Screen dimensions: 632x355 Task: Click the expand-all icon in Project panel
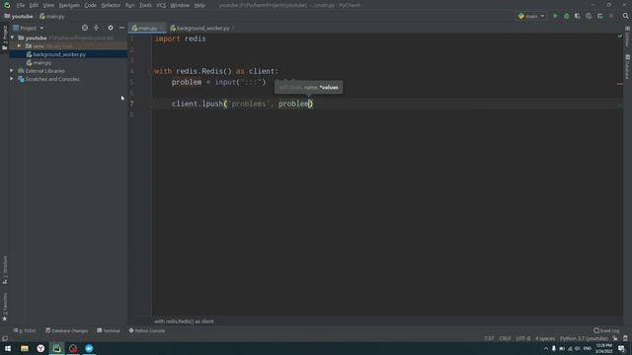96,28
